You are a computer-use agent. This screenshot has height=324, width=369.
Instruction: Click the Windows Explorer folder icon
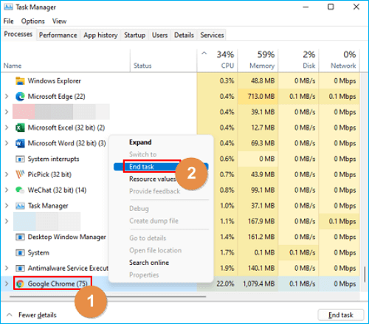[20, 81]
